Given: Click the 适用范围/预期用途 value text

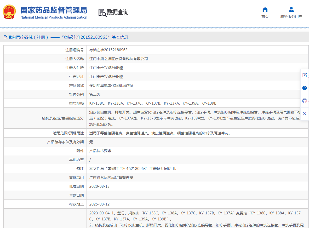Looking at the screenshot, I should 160,133.
